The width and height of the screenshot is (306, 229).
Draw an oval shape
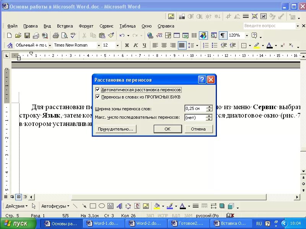(101, 206)
